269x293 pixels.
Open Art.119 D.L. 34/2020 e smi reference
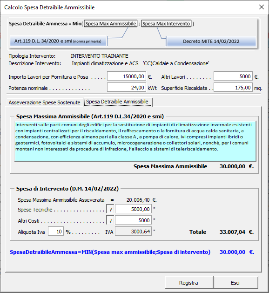coord(58,41)
